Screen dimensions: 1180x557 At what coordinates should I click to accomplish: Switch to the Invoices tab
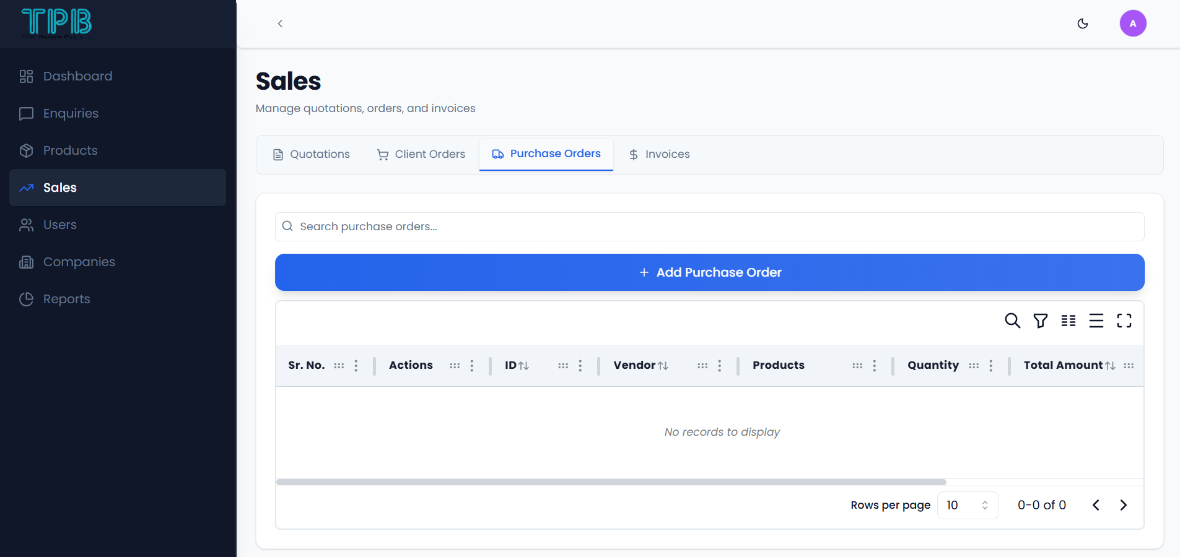point(659,154)
